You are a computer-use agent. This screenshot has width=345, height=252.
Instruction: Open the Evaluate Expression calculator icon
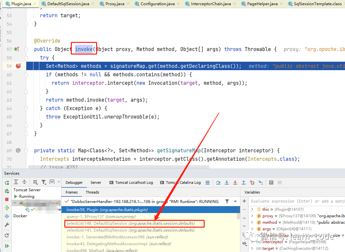[271, 183]
